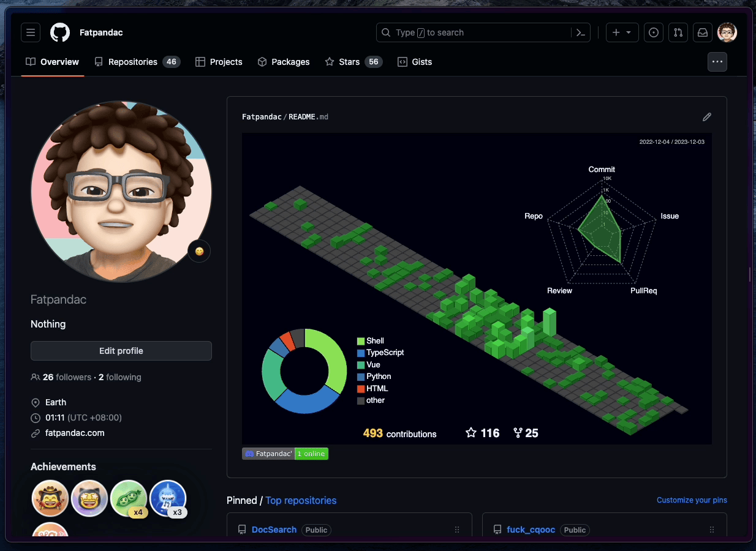Open the Issues icon in header
Image resolution: width=756 pixels, height=551 pixels.
pyautogui.click(x=654, y=32)
